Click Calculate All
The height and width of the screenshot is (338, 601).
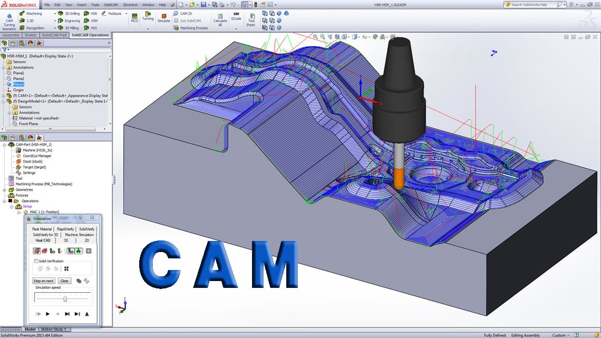[220, 21]
